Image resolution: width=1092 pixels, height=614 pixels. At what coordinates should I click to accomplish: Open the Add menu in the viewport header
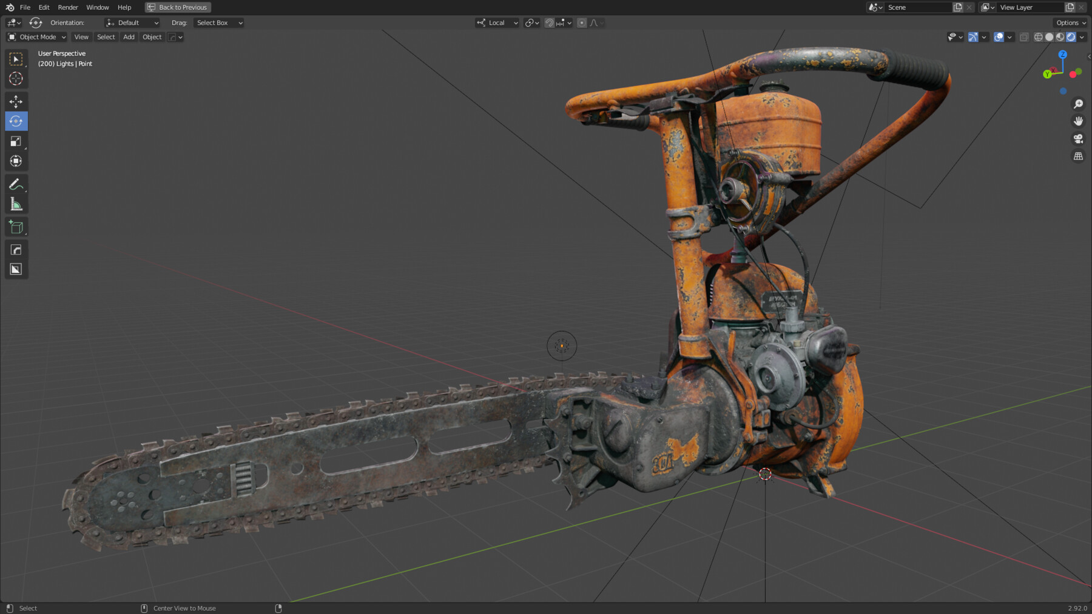tap(129, 37)
